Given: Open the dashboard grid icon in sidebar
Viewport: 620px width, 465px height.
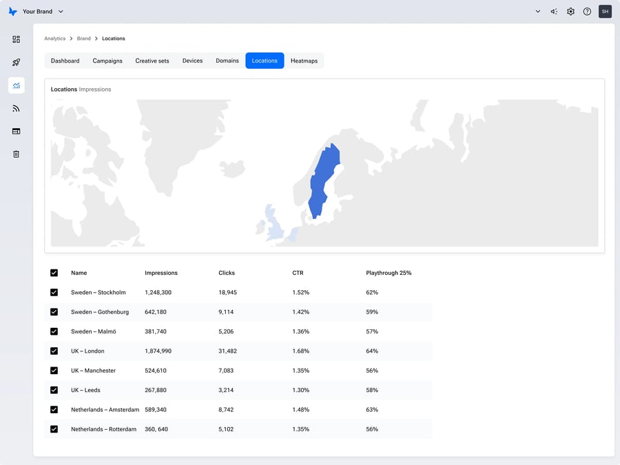Looking at the screenshot, I should tap(16, 39).
